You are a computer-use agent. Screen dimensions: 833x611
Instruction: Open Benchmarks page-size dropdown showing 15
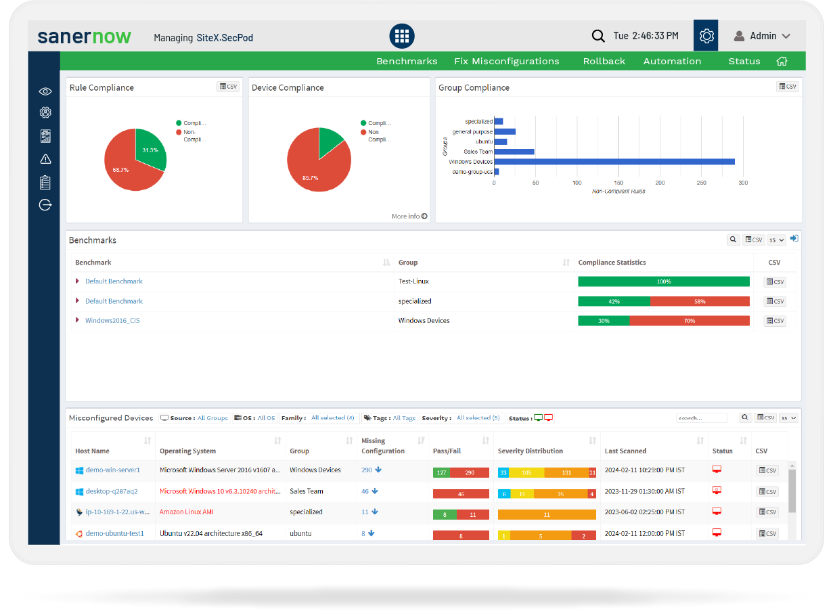[776, 240]
